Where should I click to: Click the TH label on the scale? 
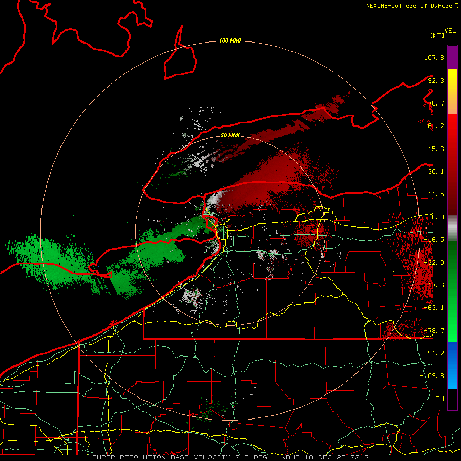(x=440, y=399)
